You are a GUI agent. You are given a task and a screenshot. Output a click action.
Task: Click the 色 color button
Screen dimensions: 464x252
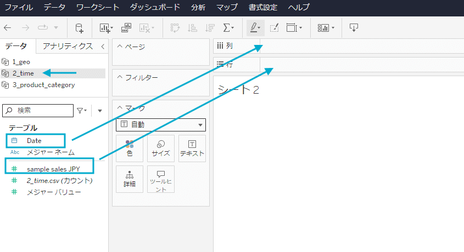tap(130, 148)
